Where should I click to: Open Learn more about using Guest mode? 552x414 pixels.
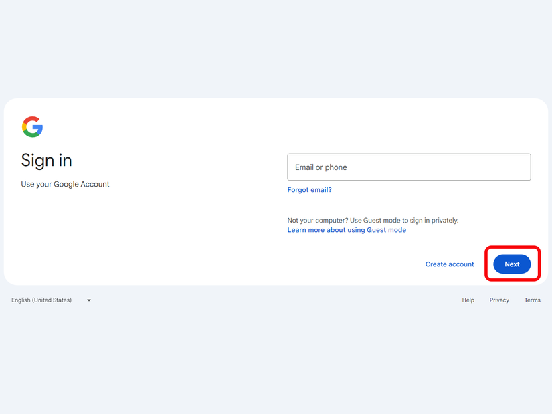pos(347,230)
